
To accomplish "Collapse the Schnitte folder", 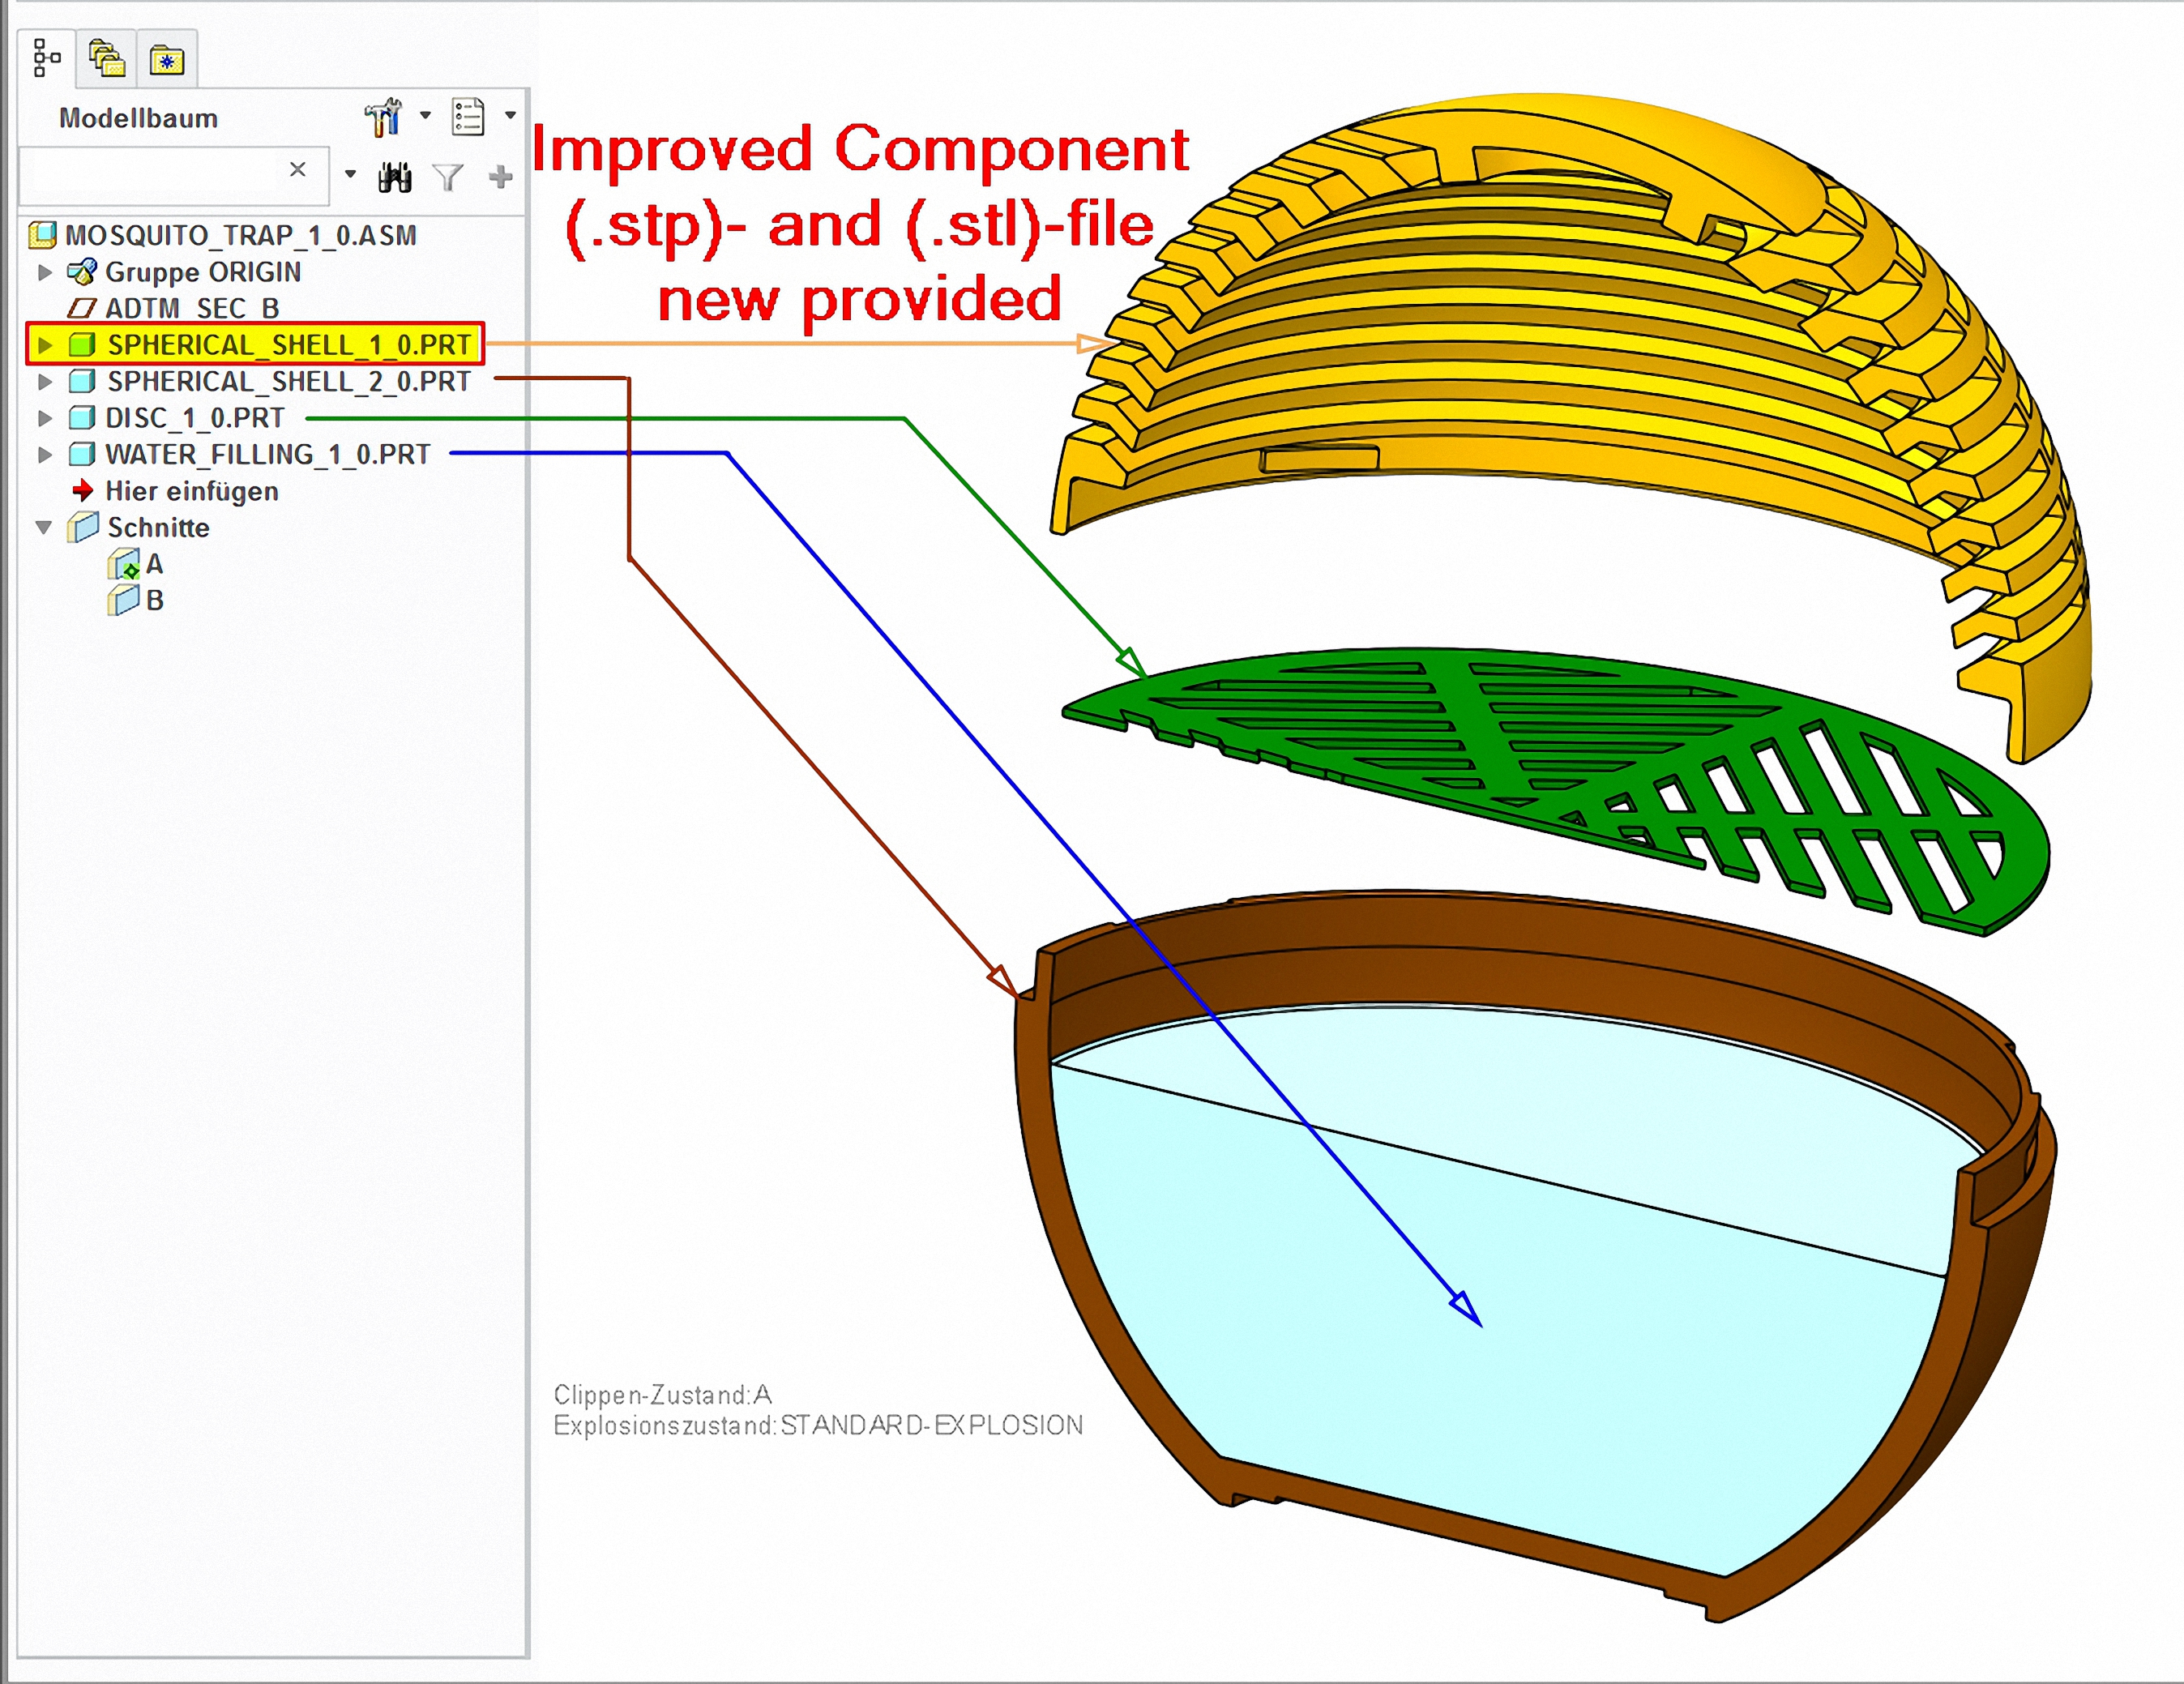I will pos(44,527).
